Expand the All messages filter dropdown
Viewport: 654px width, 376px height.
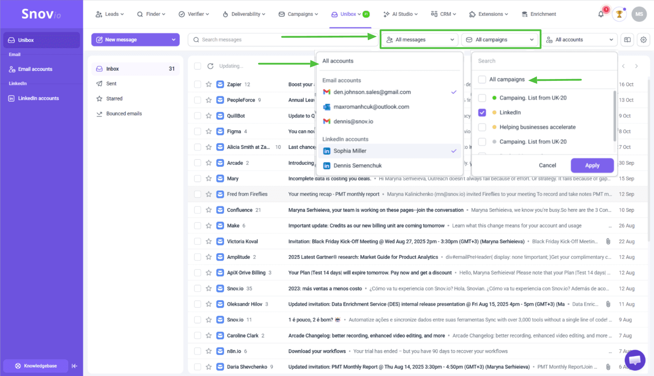pyautogui.click(x=420, y=40)
